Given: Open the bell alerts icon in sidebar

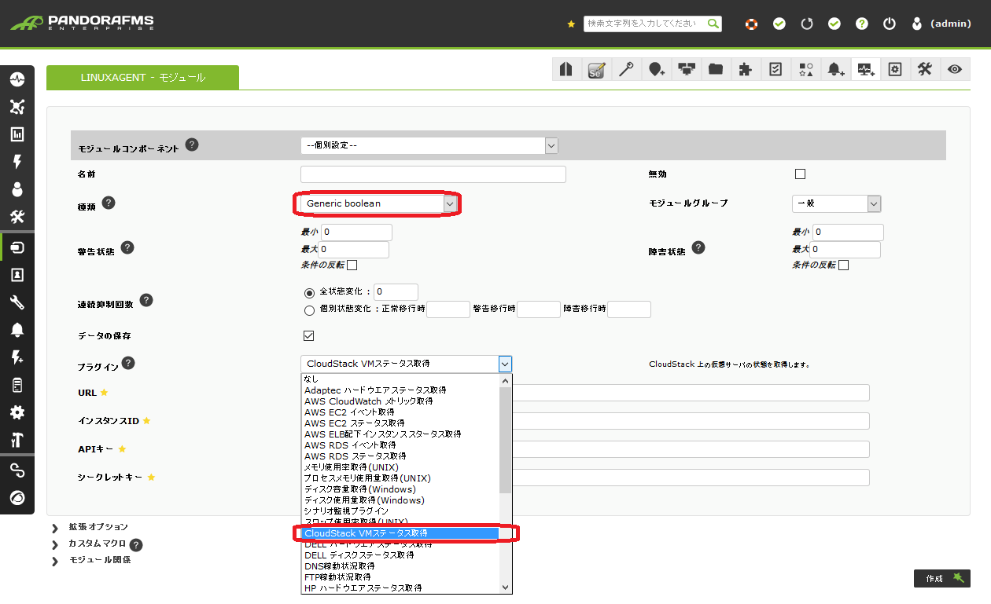Looking at the screenshot, I should click(x=17, y=330).
